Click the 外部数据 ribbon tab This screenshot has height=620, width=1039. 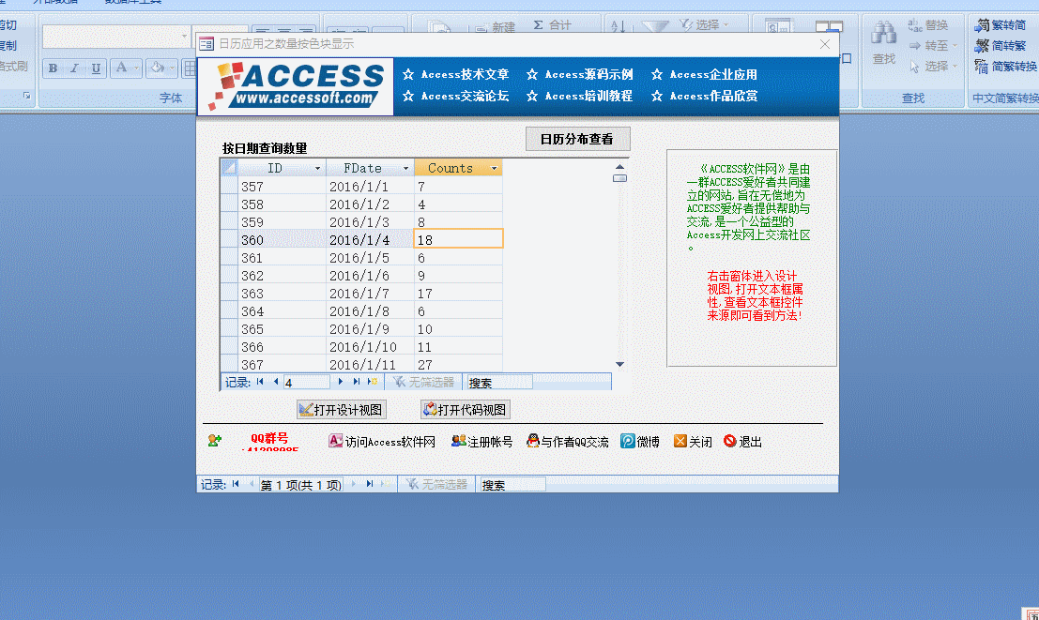pyautogui.click(x=55, y=2)
